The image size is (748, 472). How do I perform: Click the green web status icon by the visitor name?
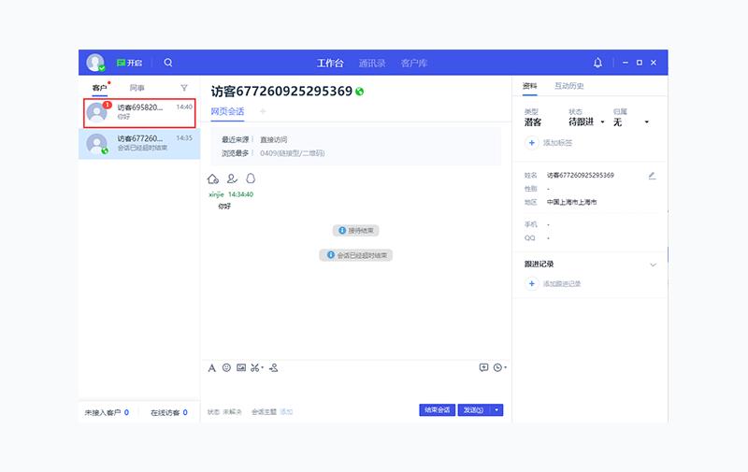click(x=360, y=92)
